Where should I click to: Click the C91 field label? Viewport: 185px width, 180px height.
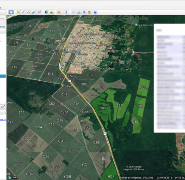(x=90, y=75)
